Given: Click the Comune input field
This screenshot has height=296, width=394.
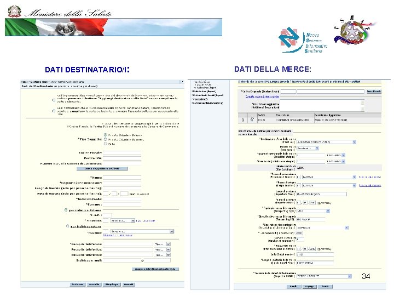Looking at the screenshot, I should (x=122, y=204).
